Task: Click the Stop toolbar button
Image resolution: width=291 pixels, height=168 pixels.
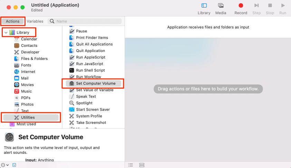Action: click(270, 9)
